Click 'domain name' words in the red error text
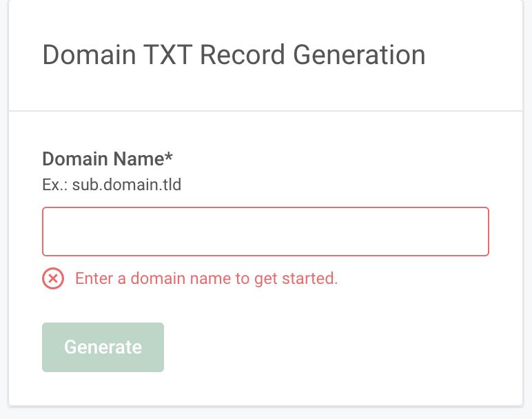 point(181,278)
